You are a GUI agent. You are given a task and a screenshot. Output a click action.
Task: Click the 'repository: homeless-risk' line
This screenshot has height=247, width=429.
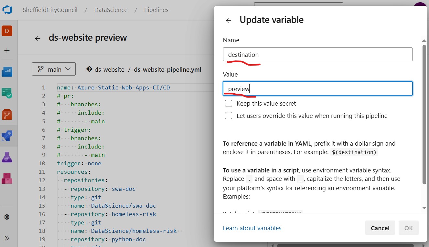110,214
